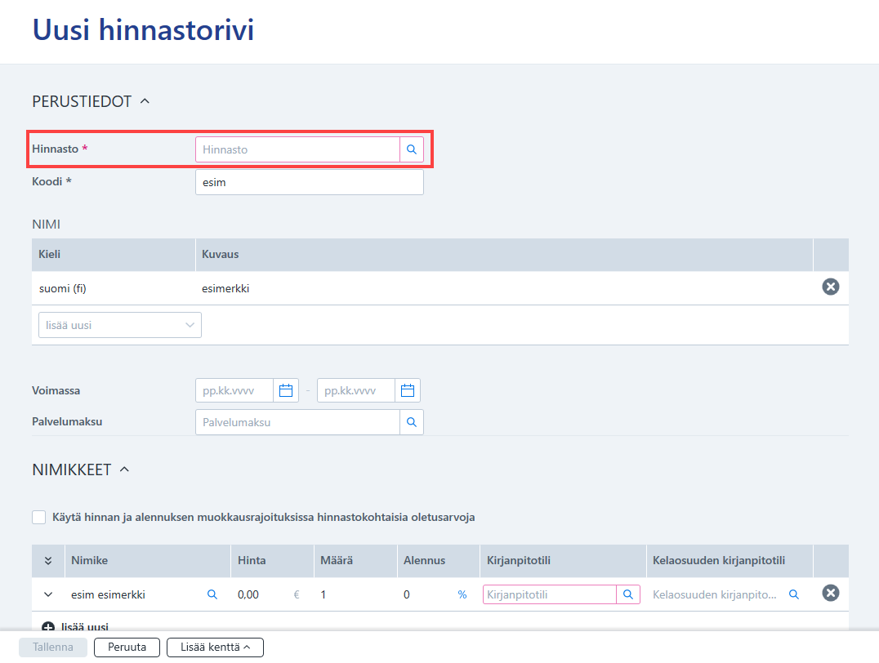Collapse the NIMIKKEET section
This screenshot has height=663, width=879.
point(124,469)
